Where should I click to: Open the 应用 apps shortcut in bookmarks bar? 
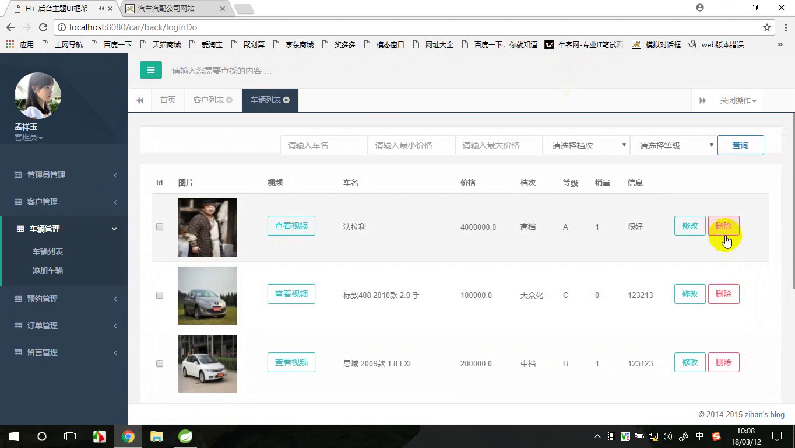click(20, 44)
